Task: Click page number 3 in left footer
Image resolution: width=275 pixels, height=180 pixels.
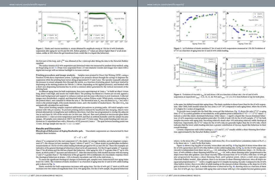Action: tap(128, 176)
